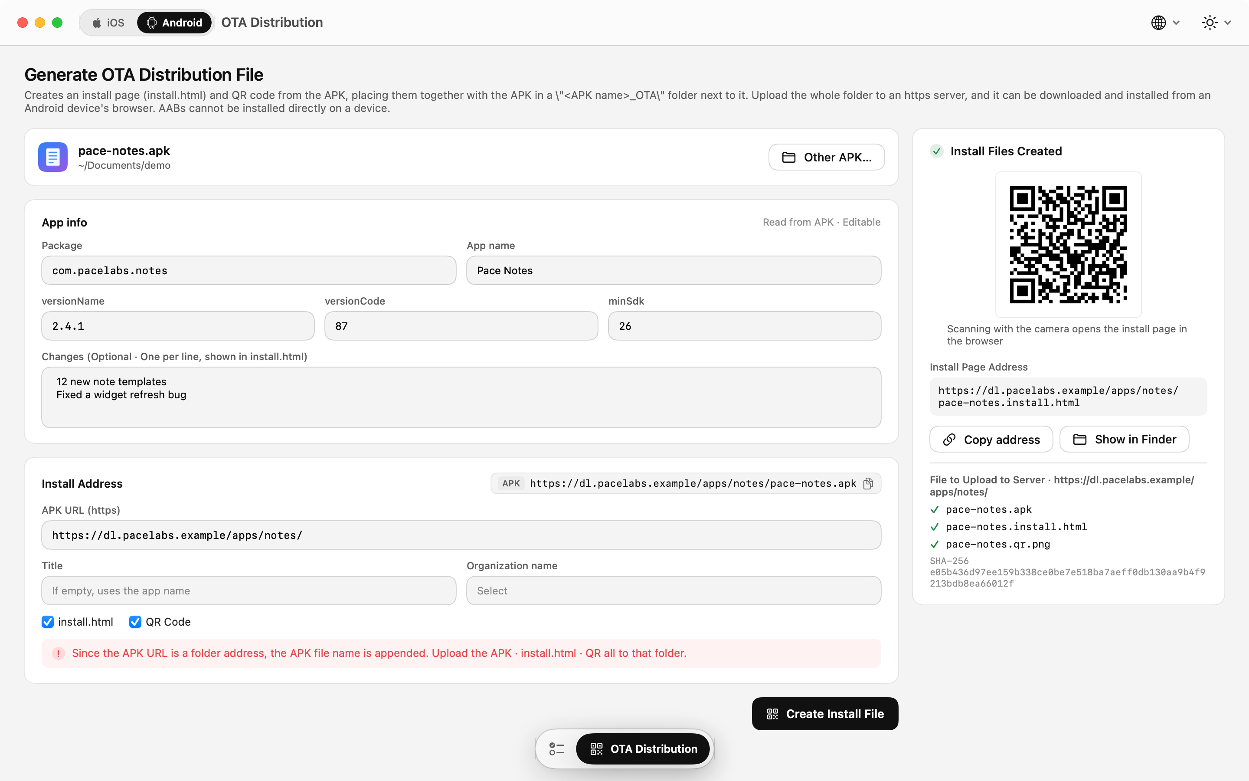Choose another file with Other APK button
The image size is (1249, 781).
826,157
